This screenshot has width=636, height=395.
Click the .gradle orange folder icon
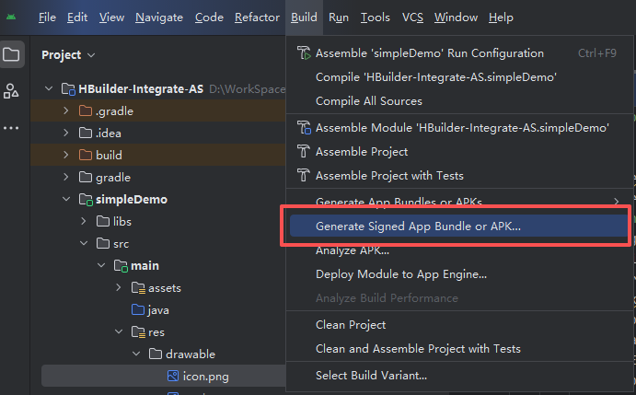click(86, 110)
